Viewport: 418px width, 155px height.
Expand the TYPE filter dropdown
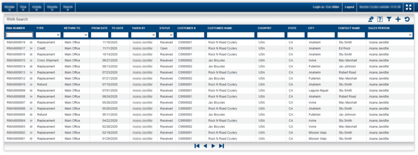pos(48,35)
